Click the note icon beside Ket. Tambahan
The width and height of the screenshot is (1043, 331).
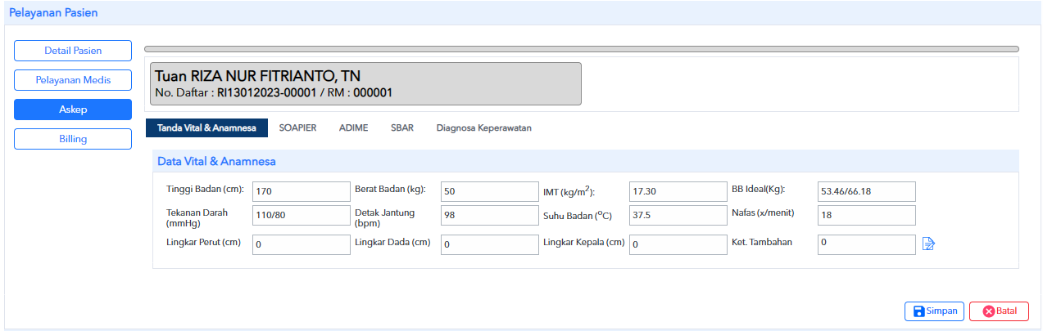tap(928, 244)
